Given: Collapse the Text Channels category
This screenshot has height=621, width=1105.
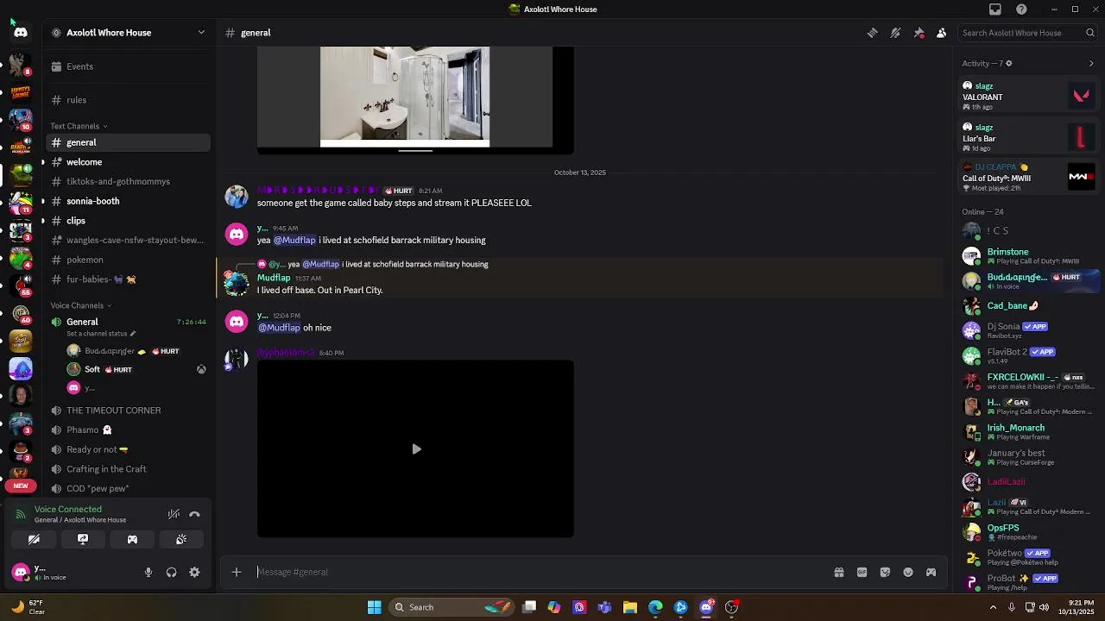Looking at the screenshot, I should tap(79, 126).
